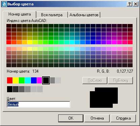Image resolution: width=140 pixels, height=126 pixels.
Task: Select the cyan standard color swatch
Action: point(28,80)
